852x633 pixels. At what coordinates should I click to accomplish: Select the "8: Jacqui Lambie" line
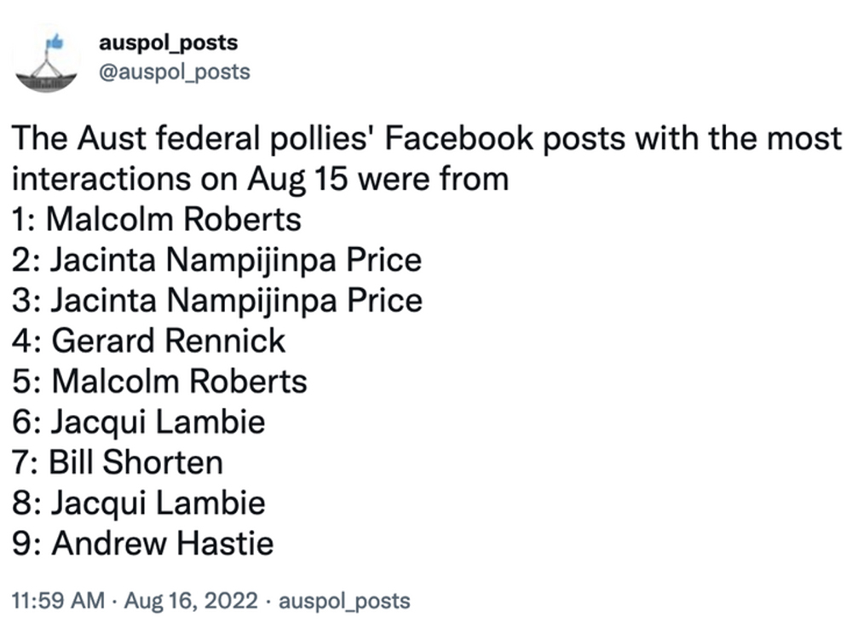coord(139,503)
